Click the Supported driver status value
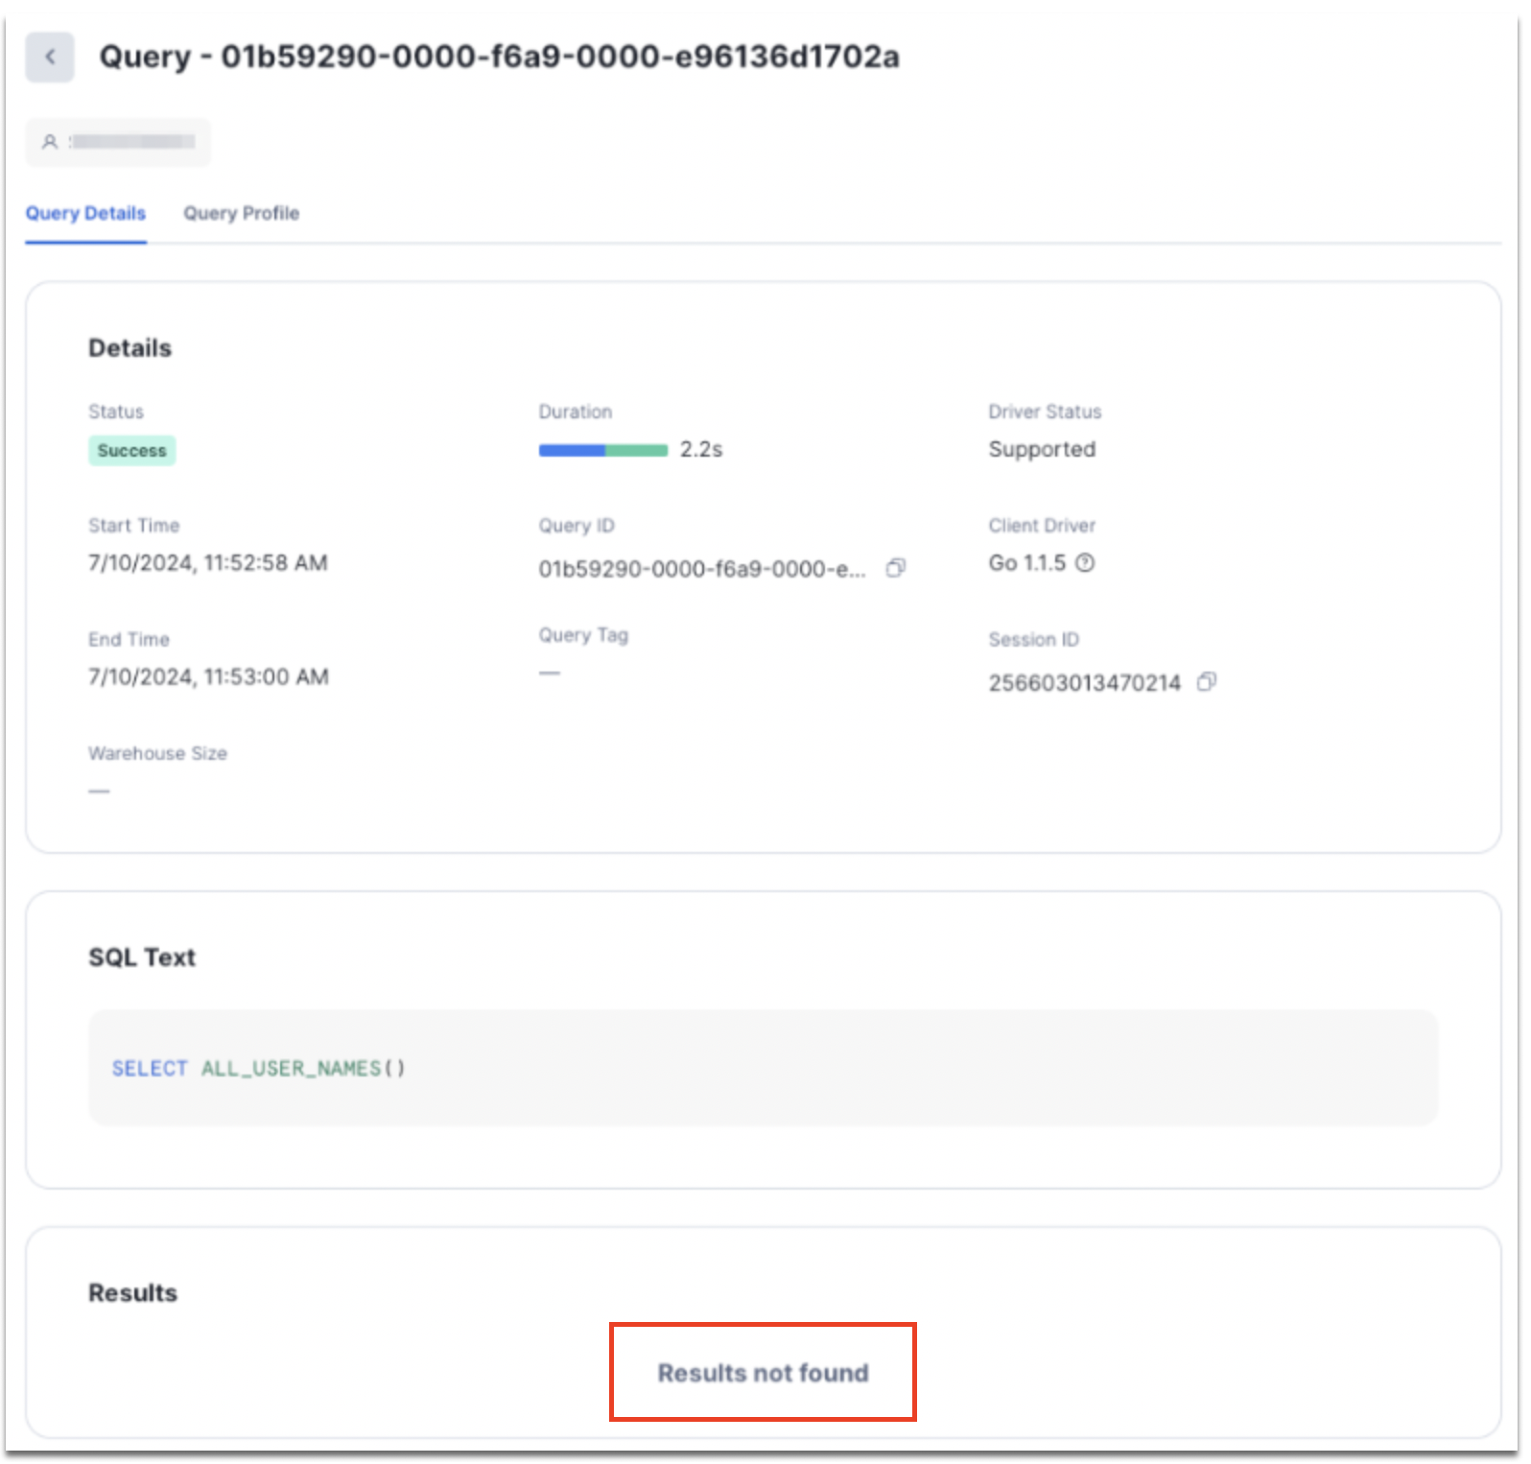 [1042, 449]
